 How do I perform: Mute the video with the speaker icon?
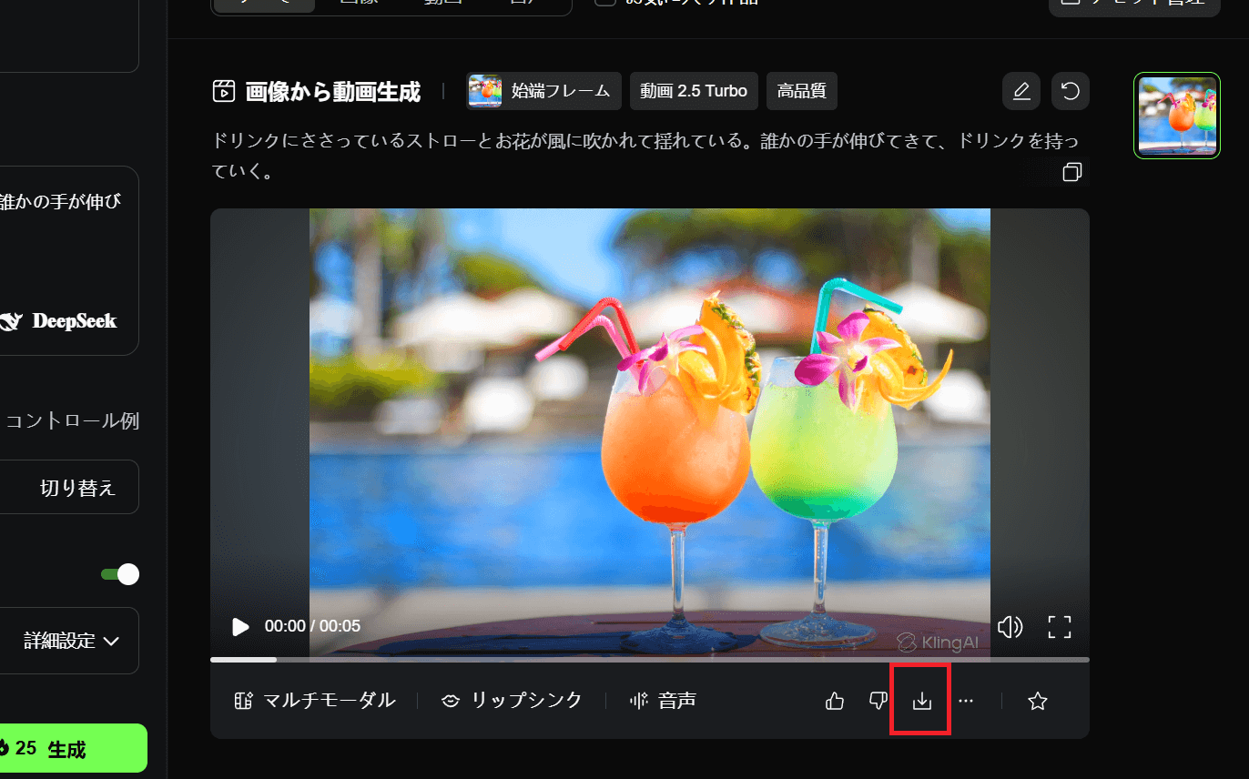tap(1010, 626)
